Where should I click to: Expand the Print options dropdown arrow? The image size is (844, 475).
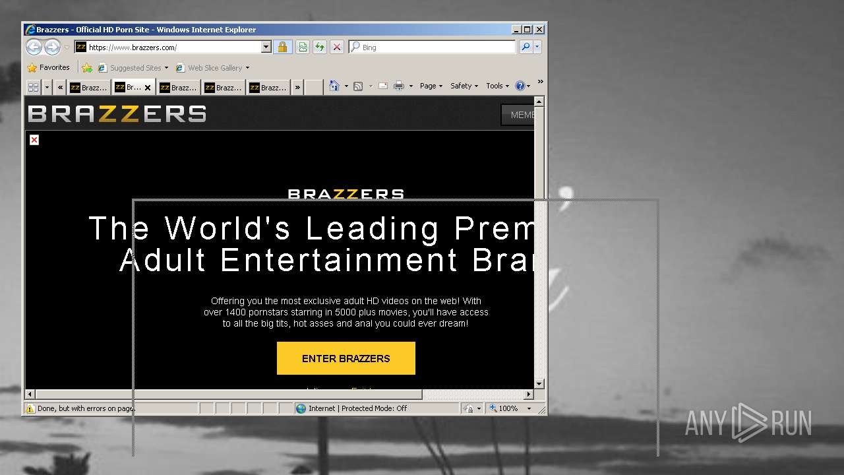411,86
